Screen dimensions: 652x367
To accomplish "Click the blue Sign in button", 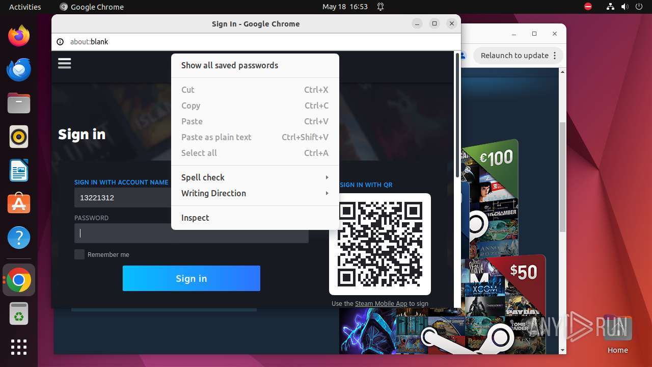I will 192,278.
